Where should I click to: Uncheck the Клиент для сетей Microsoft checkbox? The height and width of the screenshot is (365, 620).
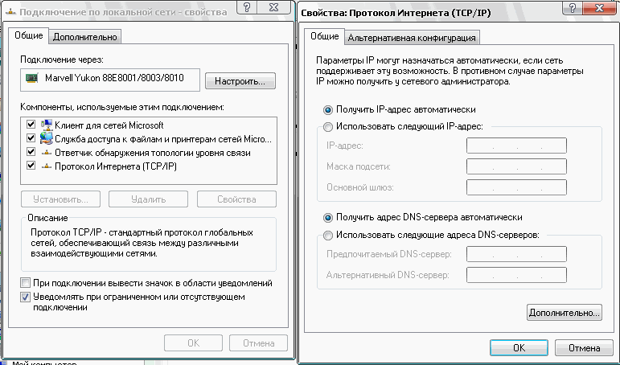pyautogui.click(x=31, y=125)
